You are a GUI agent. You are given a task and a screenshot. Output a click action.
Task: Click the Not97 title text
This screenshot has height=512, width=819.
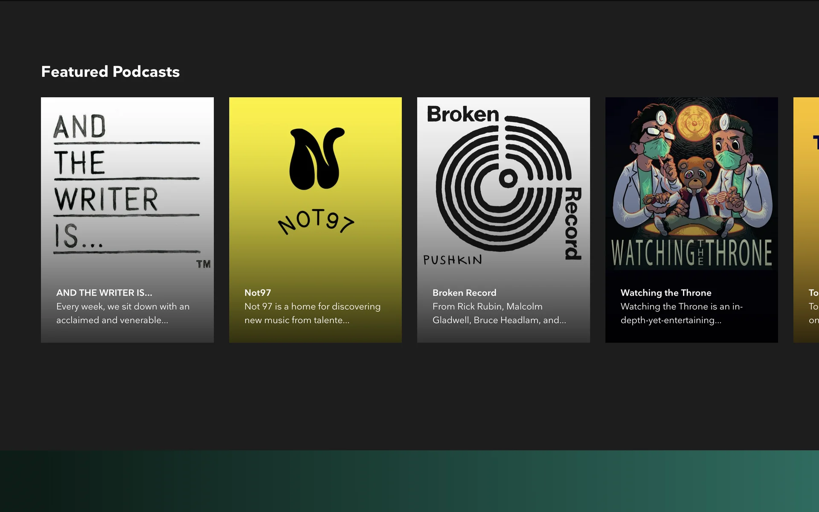(x=258, y=293)
